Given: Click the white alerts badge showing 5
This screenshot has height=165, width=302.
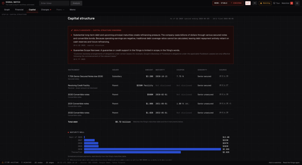Looking at the screenshot, I should [x=248, y=3].
